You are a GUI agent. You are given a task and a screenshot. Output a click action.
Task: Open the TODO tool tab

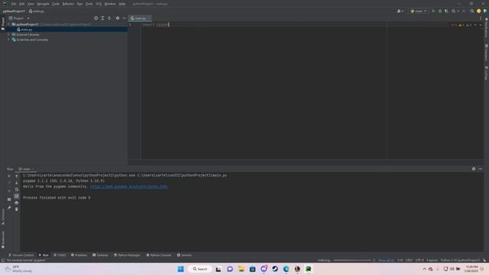pyautogui.click(x=60, y=255)
